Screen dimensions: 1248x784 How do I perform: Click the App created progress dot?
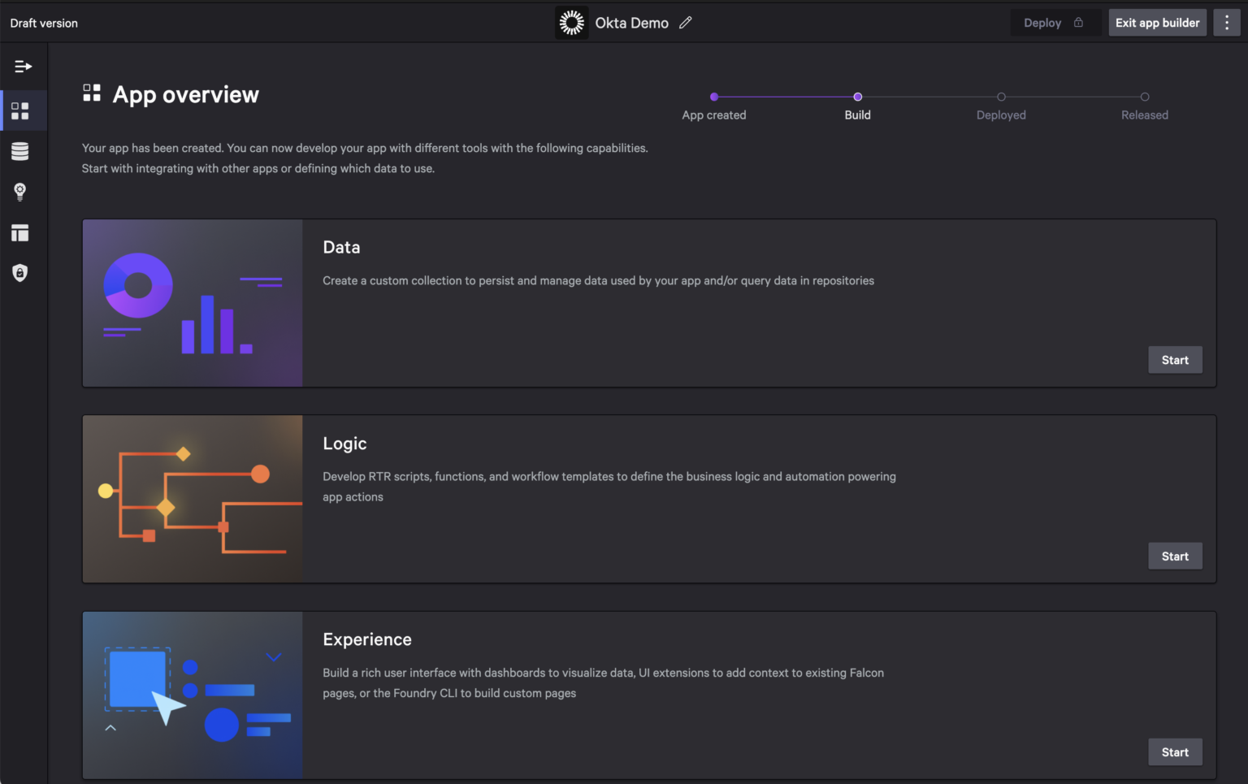click(714, 97)
